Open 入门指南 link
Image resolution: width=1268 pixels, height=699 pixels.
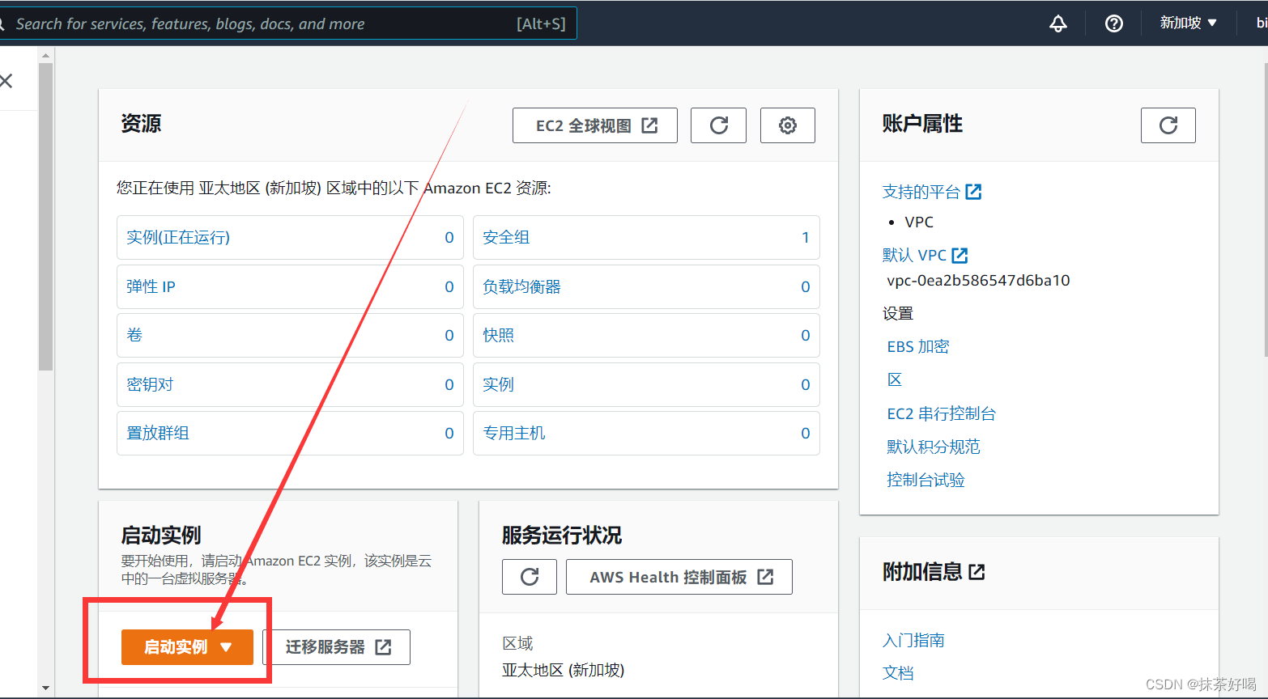(x=913, y=640)
